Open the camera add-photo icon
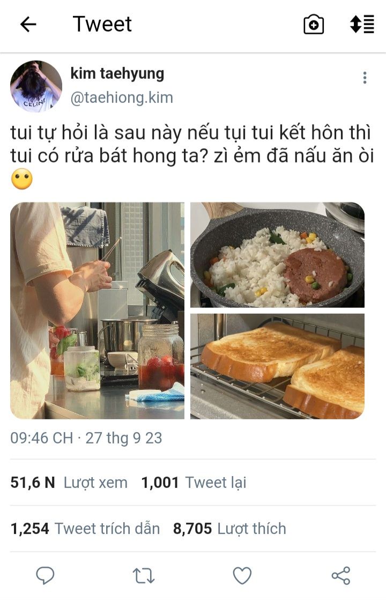Screen dimensions: 386x600 [x=313, y=25]
